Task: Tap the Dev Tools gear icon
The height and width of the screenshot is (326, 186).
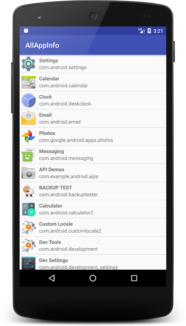Action: tap(29, 246)
